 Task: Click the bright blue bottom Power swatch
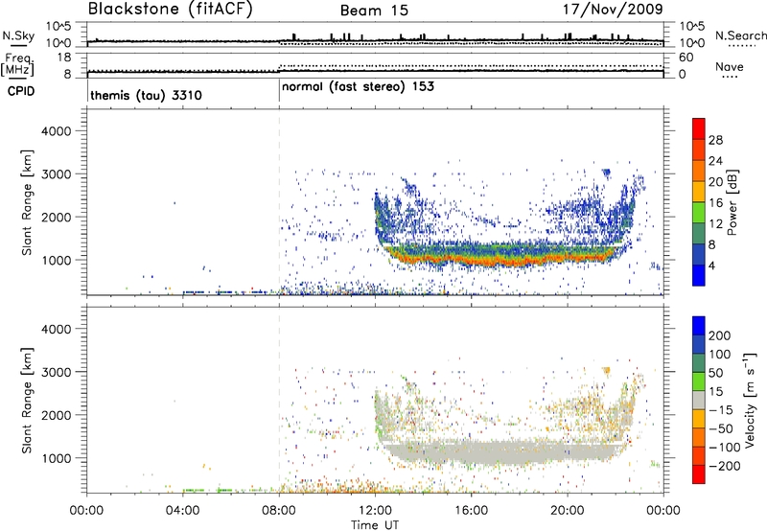[x=699, y=275]
